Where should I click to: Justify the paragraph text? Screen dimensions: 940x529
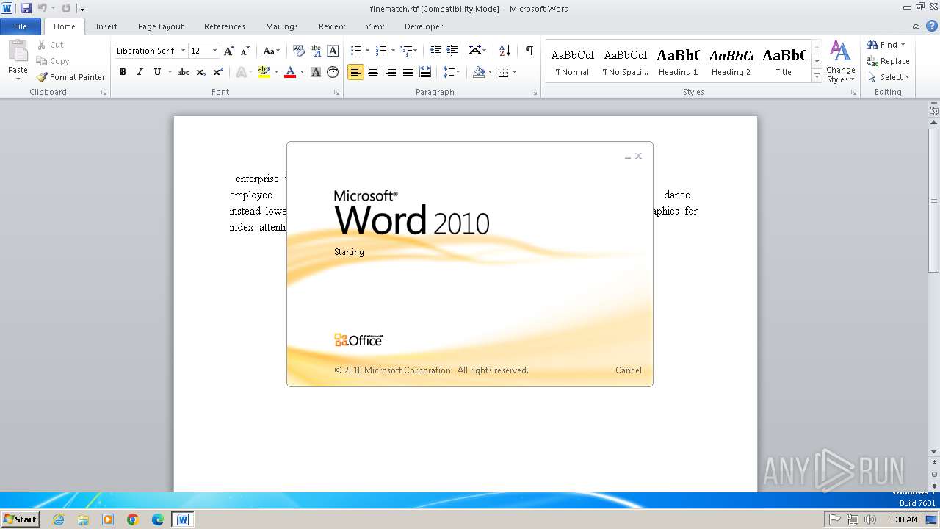coord(408,72)
